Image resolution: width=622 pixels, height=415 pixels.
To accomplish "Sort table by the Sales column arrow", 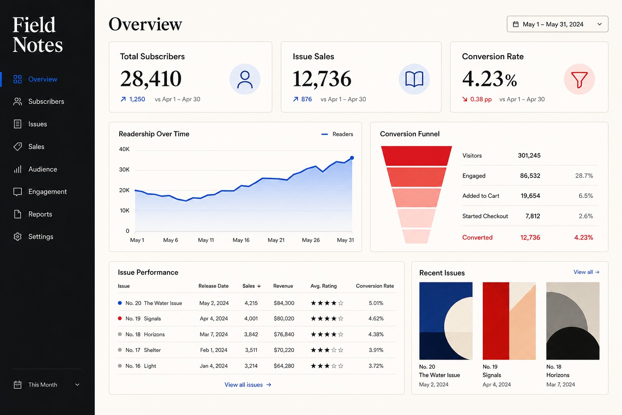I will 259,286.
